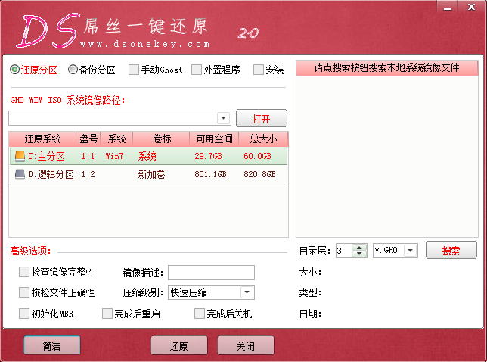The height and width of the screenshot is (362, 487).
Task: Click the 1:2 disk number cell
Action: 88,174
